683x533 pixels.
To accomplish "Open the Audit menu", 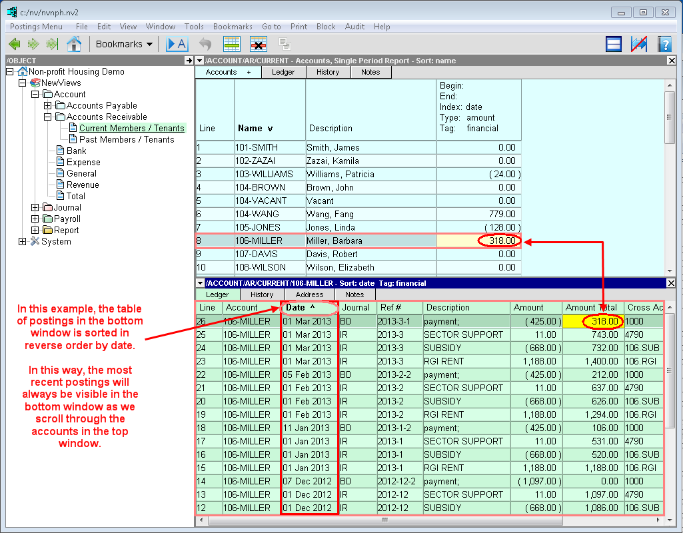I will tap(354, 27).
